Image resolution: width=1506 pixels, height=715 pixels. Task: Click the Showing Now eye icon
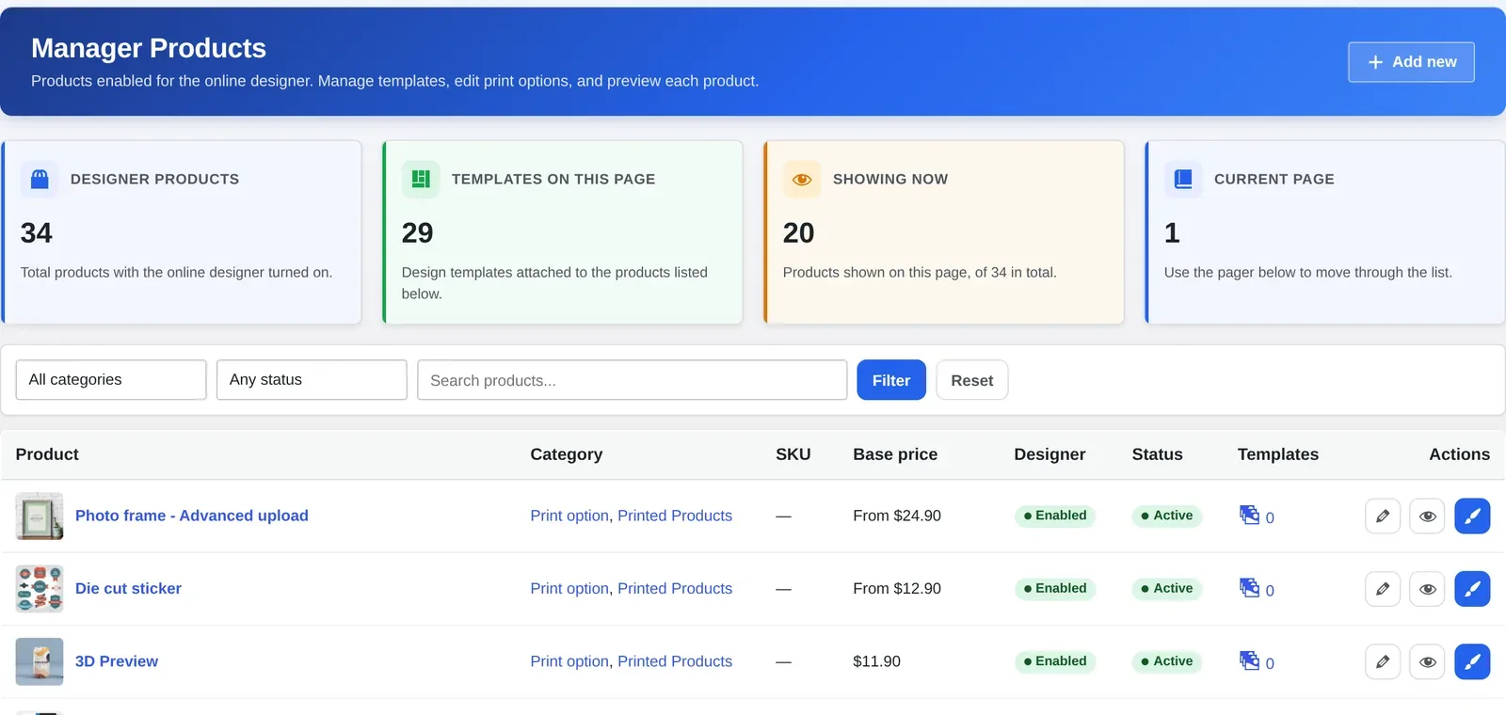click(802, 179)
